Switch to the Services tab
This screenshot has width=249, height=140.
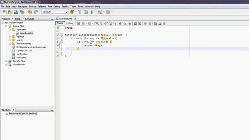pyautogui.click(x=30, y=19)
